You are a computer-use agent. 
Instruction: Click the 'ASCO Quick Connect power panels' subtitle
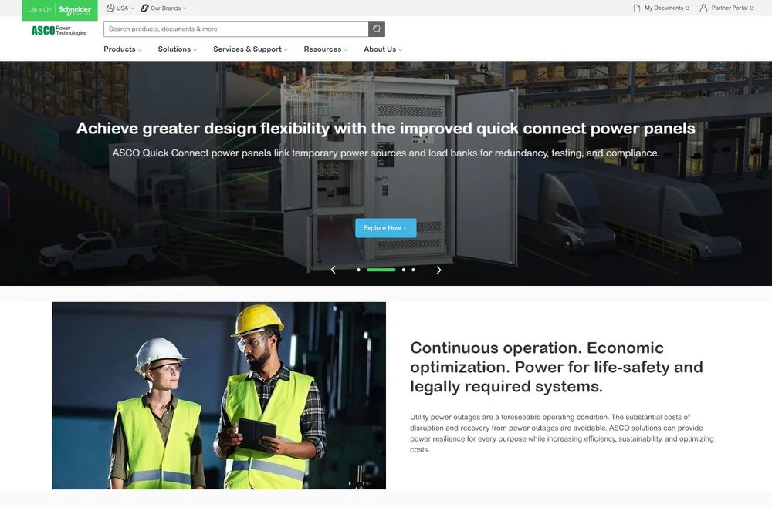pyautogui.click(x=385, y=153)
